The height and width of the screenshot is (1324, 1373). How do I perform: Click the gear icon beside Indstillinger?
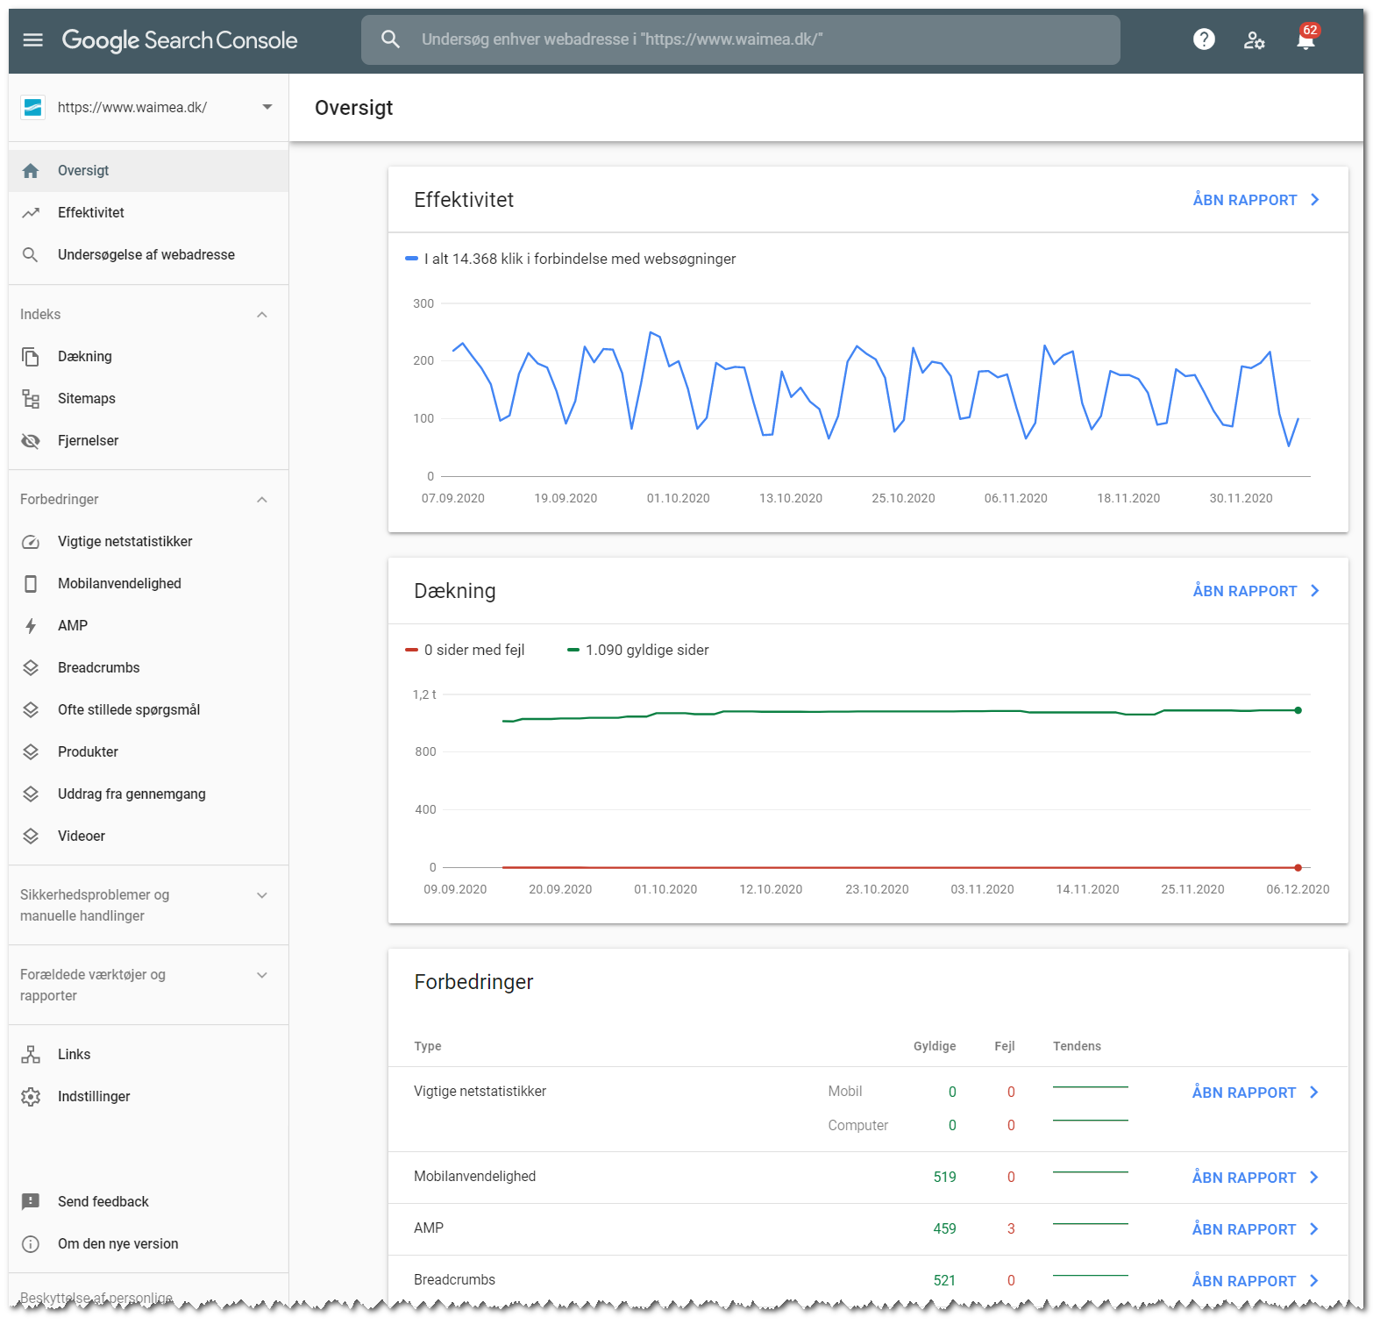point(31,1097)
